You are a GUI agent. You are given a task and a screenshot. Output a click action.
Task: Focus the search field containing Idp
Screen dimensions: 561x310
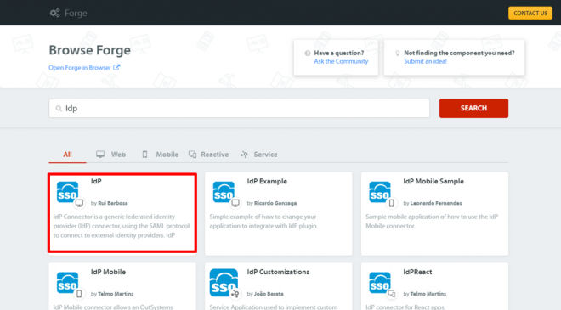[239, 109]
